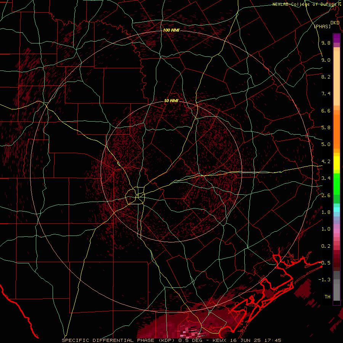
Task: Click the 5.8 value on color scale
Action: click(x=326, y=128)
